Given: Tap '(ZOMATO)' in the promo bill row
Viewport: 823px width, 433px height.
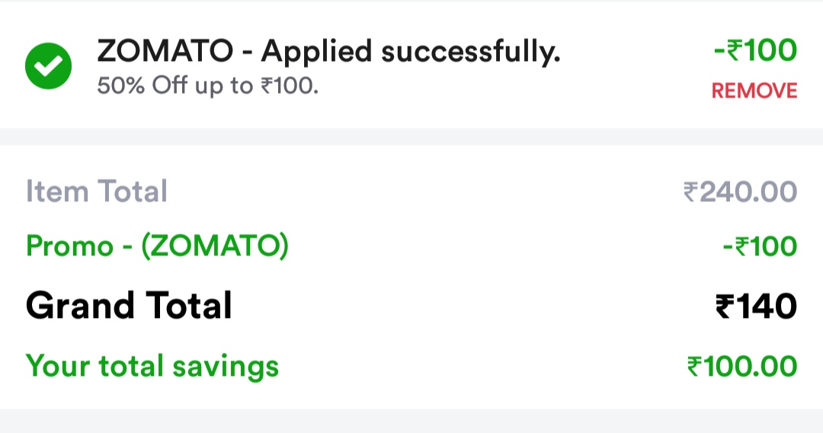Looking at the screenshot, I should tap(215, 246).
